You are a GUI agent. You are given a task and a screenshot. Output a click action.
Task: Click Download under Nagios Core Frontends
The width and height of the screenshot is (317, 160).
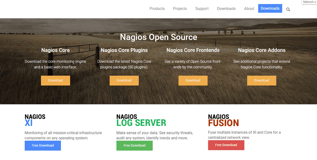[x=193, y=80]
